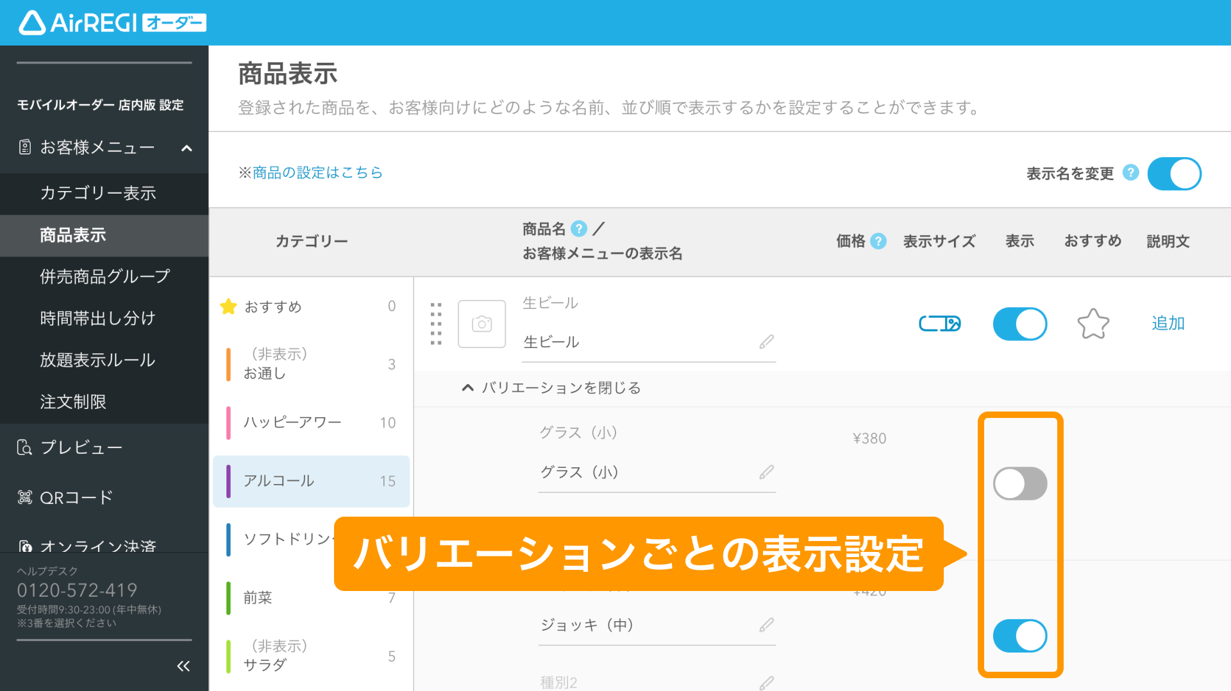Toggle 表示 switch for 生ビール
The image size is (1231, 691).
click(x=1019, y=324)
